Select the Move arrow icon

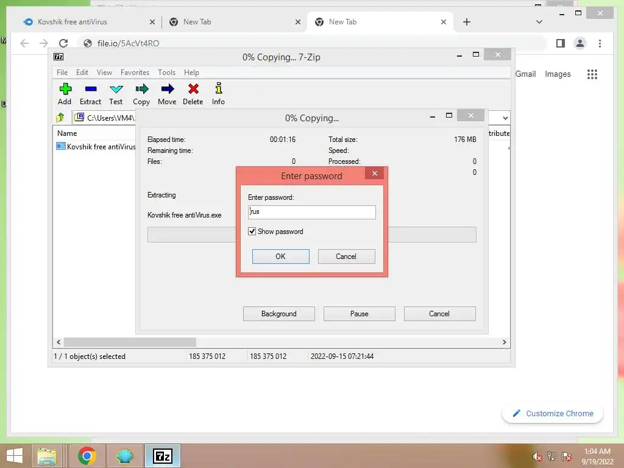point(167,94)
